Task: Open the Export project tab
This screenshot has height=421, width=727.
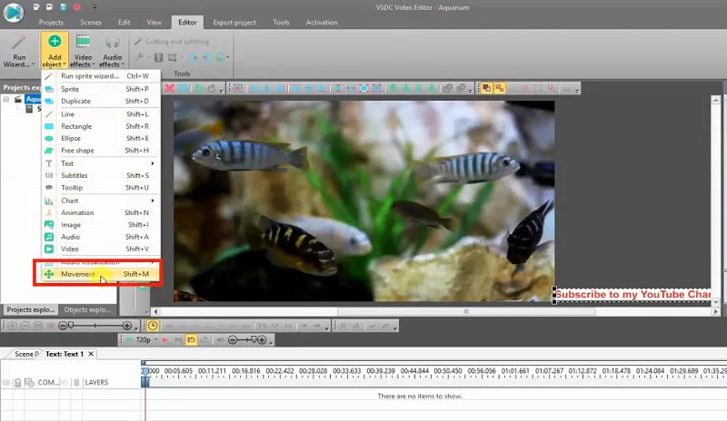Action: coord(234,23)
